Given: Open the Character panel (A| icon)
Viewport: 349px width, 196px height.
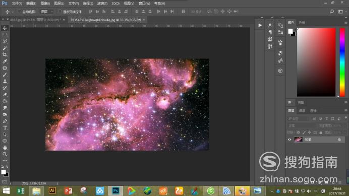Looking at the screenshot, I should tap(270, 25).
